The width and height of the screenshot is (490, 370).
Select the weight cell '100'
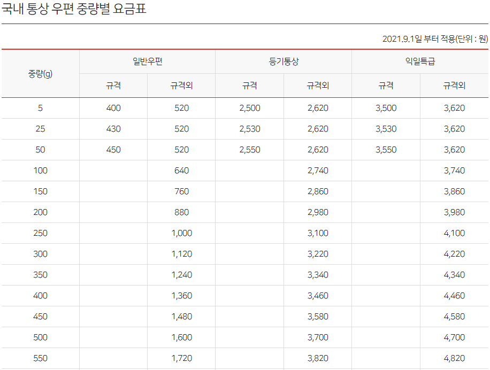(x=40, y=171)
